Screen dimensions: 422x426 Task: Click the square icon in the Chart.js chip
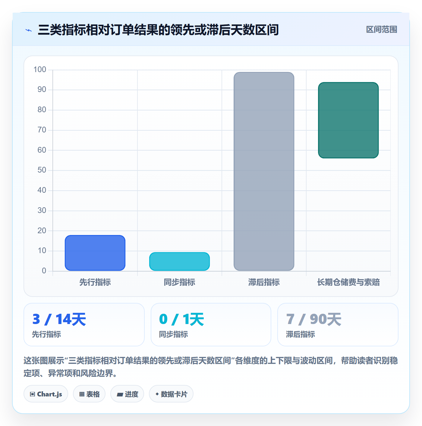(33, 394)
